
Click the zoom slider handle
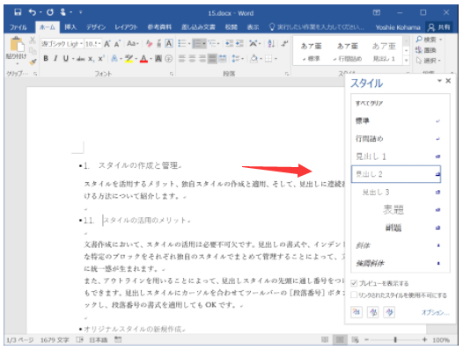(395, 339)
